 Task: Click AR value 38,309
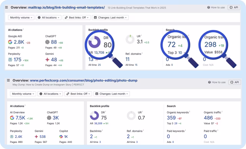(98, 123)
